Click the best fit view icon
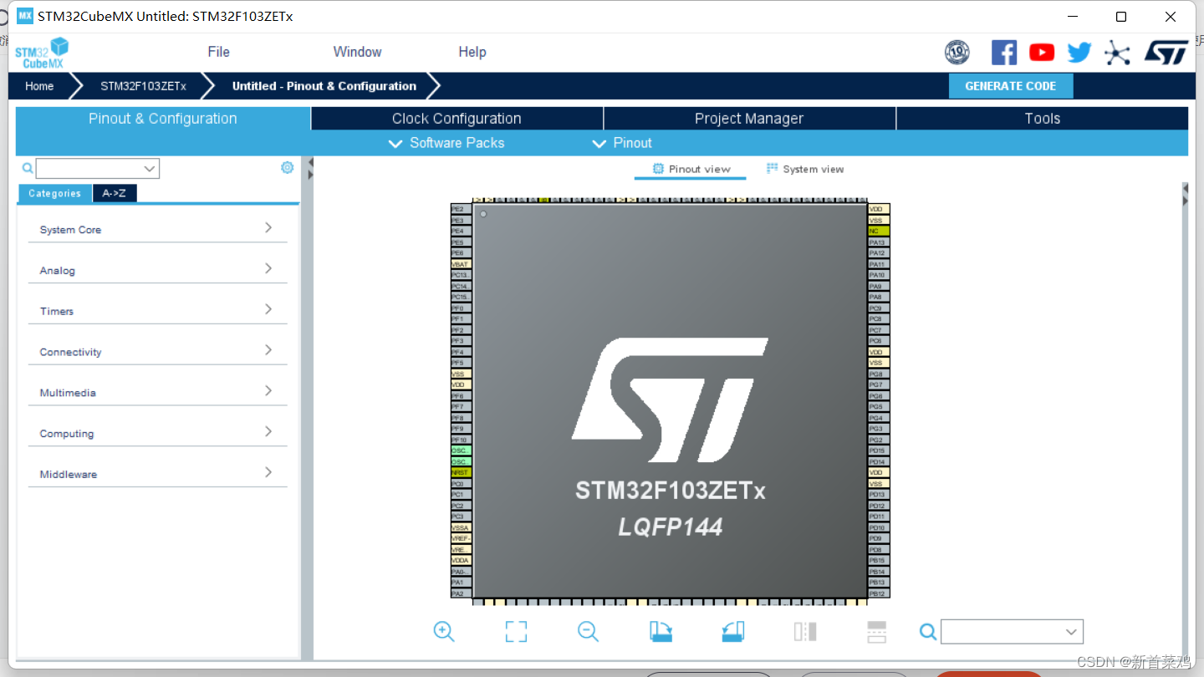The image size is (1204, 677). click(x=516, y=632)
